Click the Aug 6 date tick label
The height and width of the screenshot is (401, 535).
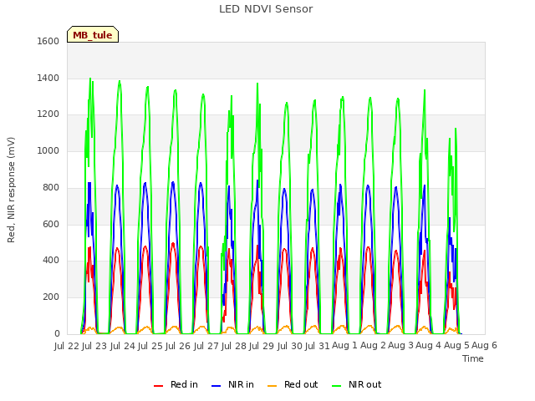point(484,346)
